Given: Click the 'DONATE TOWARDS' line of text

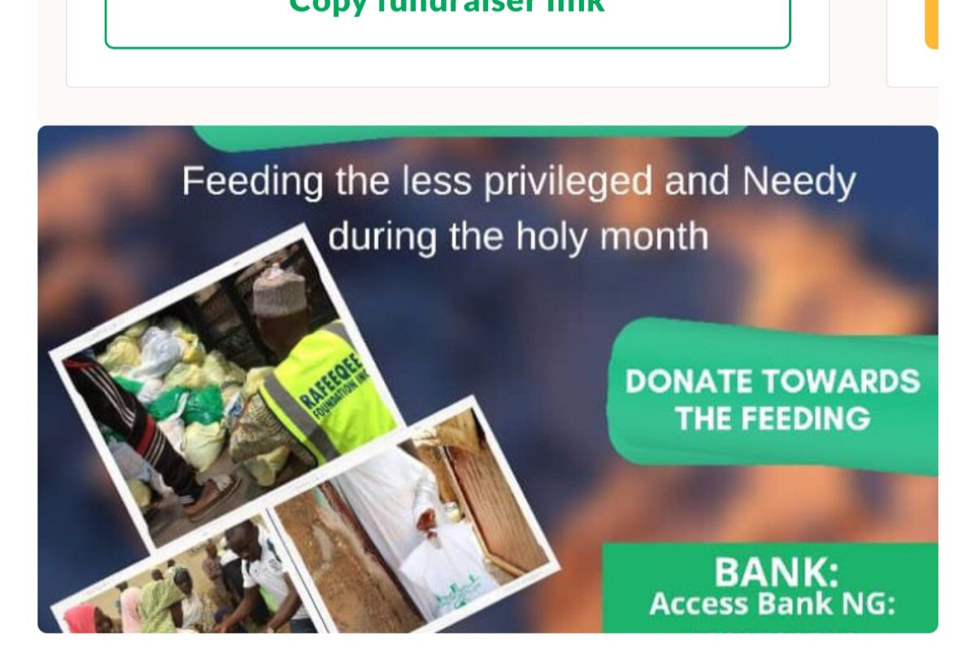Looking at the screenshot, I should point(773,381).
